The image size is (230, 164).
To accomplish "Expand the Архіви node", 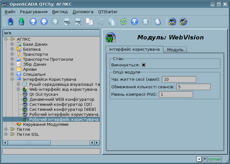I will click(x=12, y=69).
